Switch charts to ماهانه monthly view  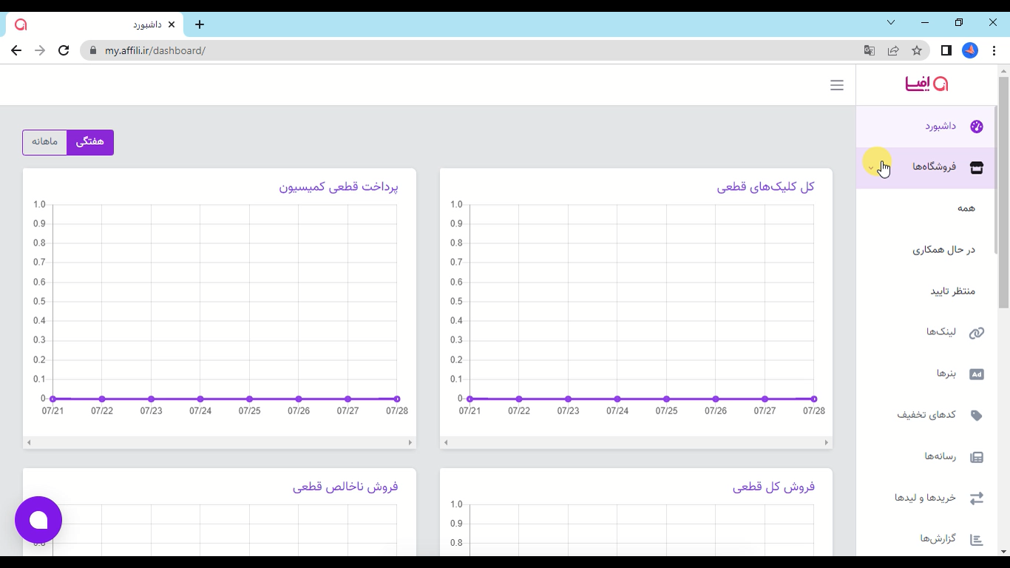click(44, 142)
